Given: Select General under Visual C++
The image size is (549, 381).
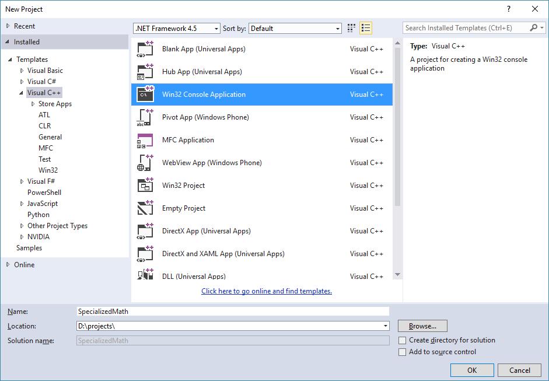Looking at the screenshot, I should point(50,137).
